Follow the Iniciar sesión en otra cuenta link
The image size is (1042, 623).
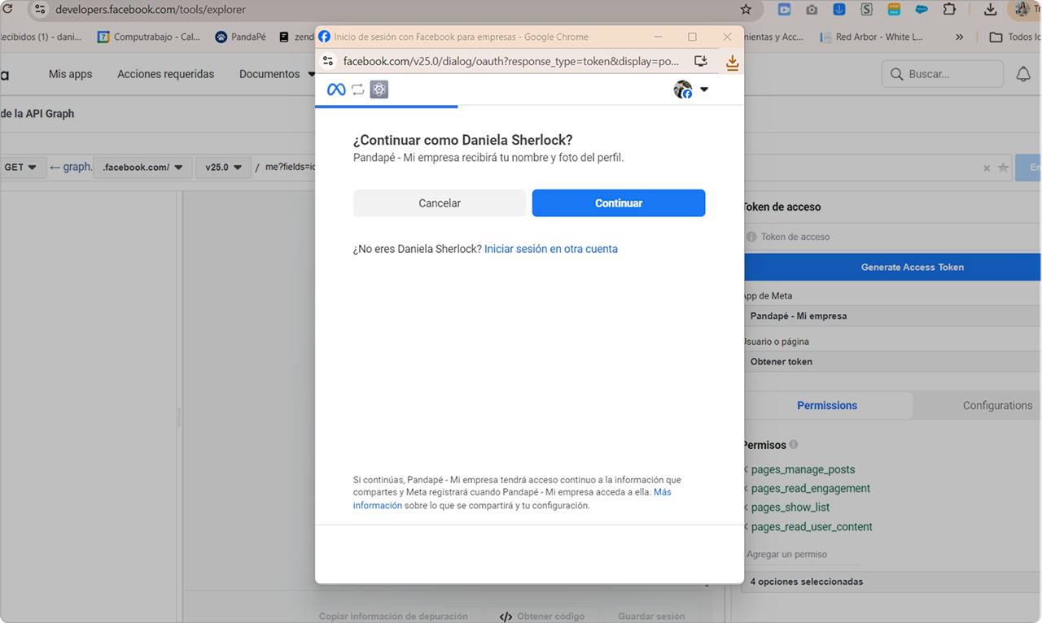tap(551, 249)
